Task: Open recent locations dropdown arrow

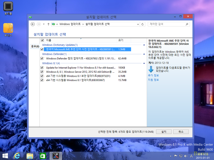Action: [x=44, y=24]
